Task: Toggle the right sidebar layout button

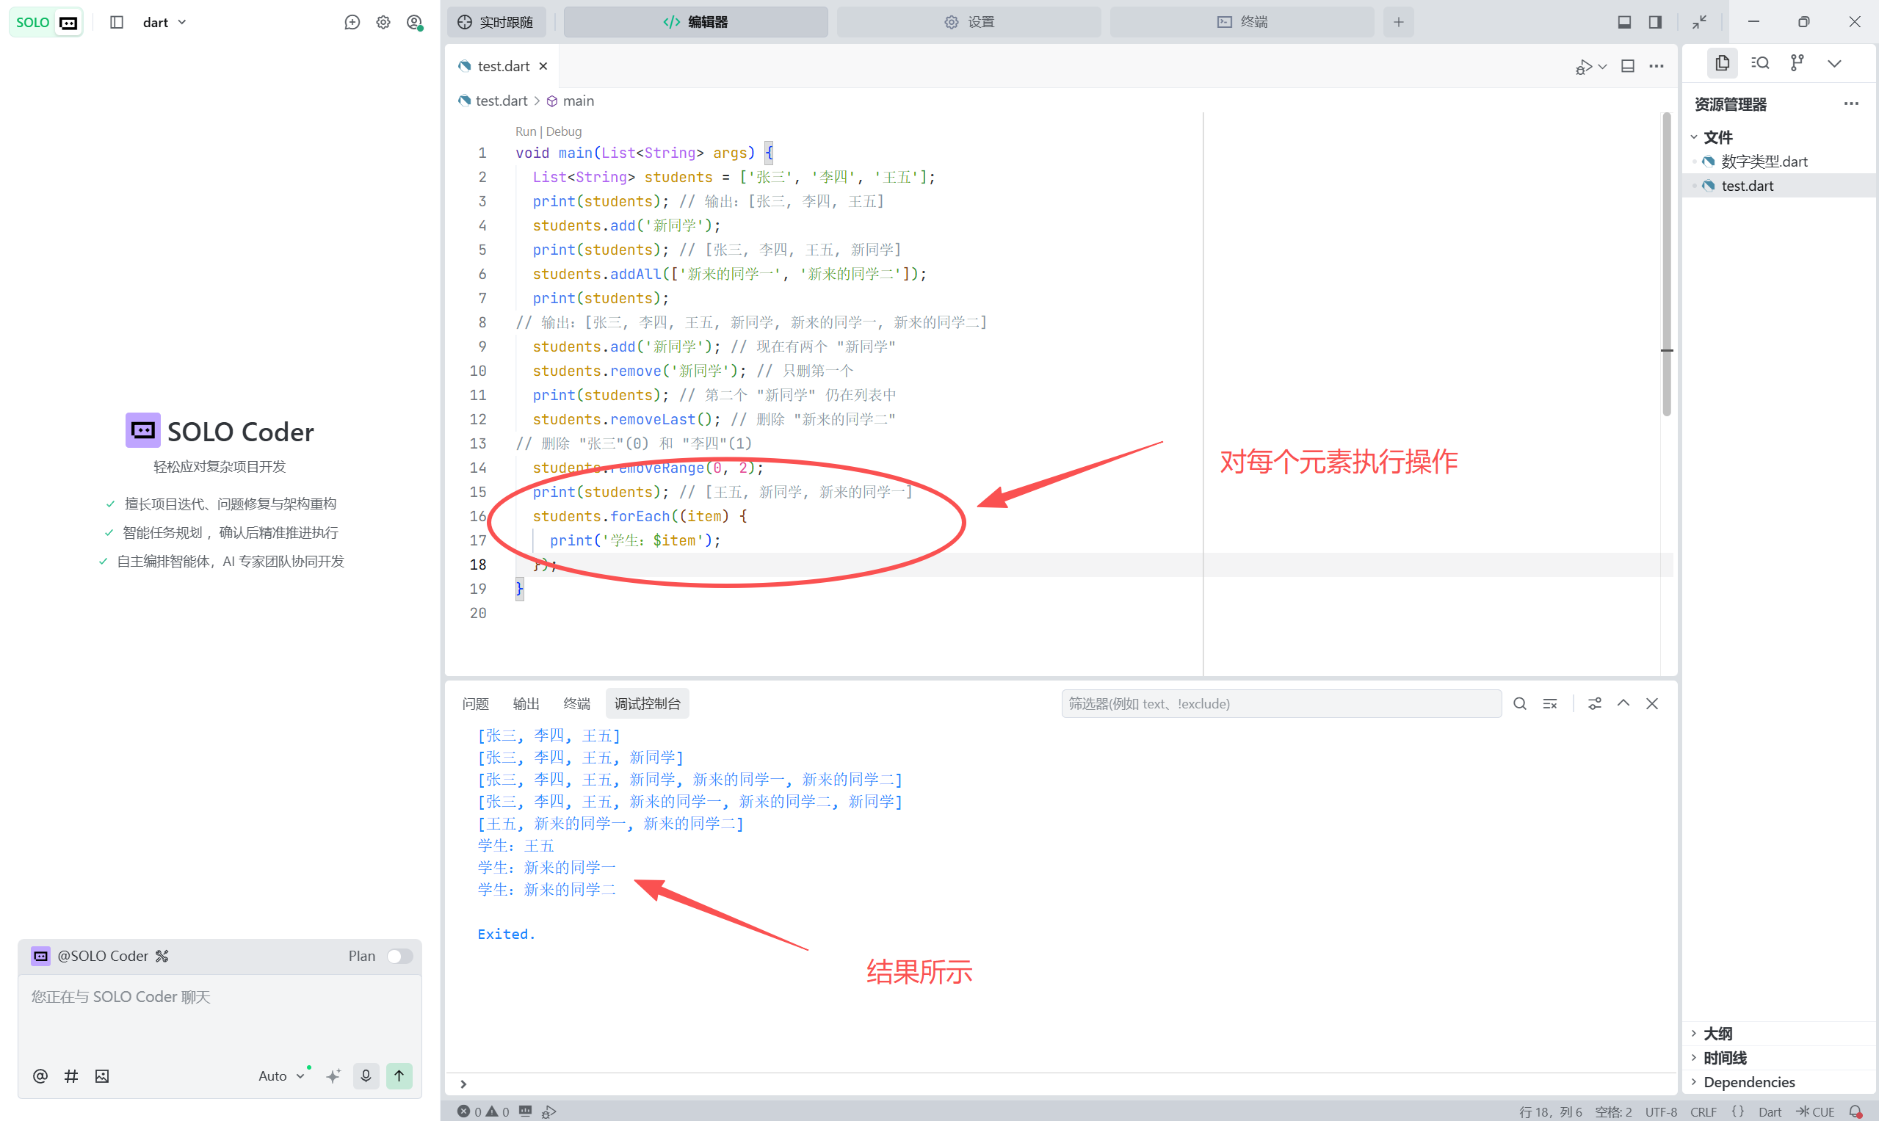Action: click(1654, 22)
